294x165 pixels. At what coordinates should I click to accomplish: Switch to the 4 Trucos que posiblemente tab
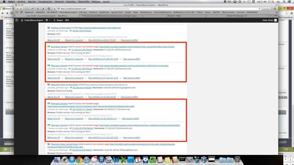(x=110, y=16)
